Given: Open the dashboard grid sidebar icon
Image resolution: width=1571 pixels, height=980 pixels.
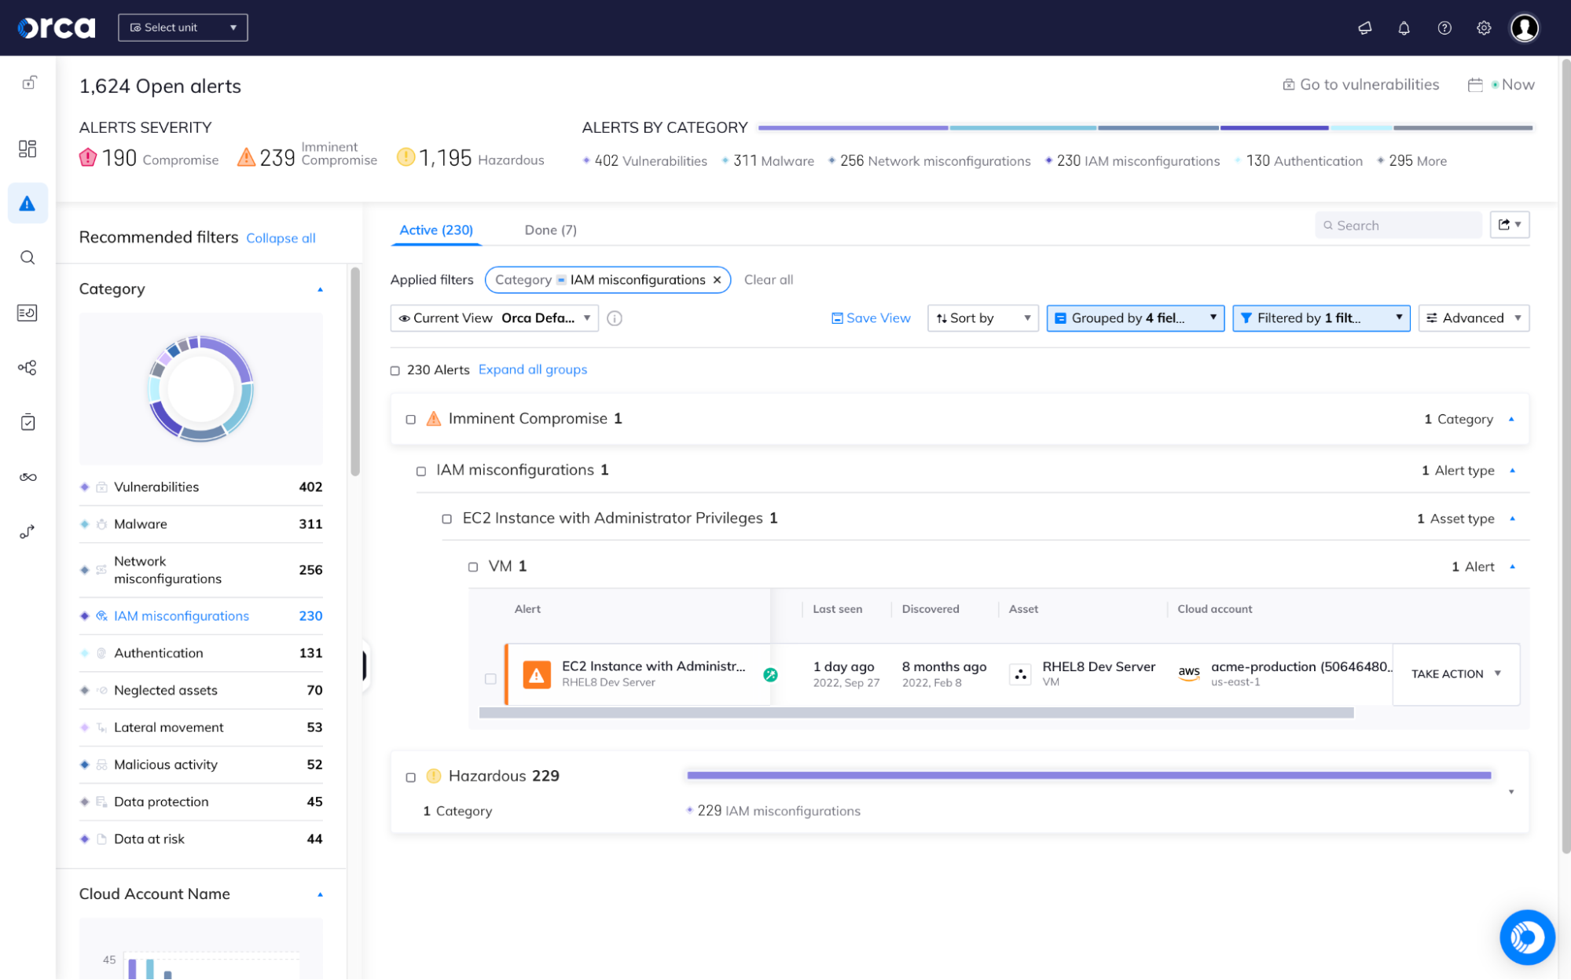Looking at the screenshot, I should click(28, 149).
